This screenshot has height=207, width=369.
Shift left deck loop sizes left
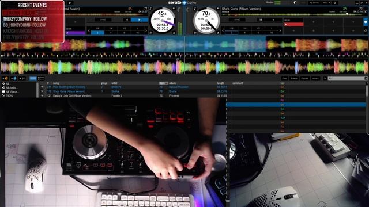(x=89, y=30)
